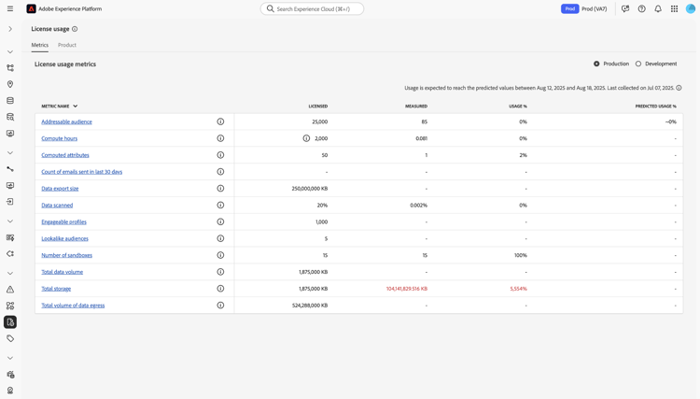The image size is (700, 399).
Task: Click info icon next to 2,000 licensed value
Action: (306, 138)
